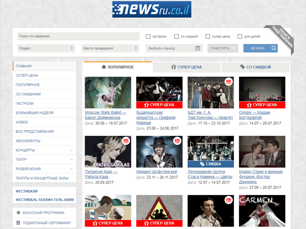The height and width of the screenshot is (229, 306).
Task: Open НОВОЕ in the sidebar menu
Action: click(44, 122)
